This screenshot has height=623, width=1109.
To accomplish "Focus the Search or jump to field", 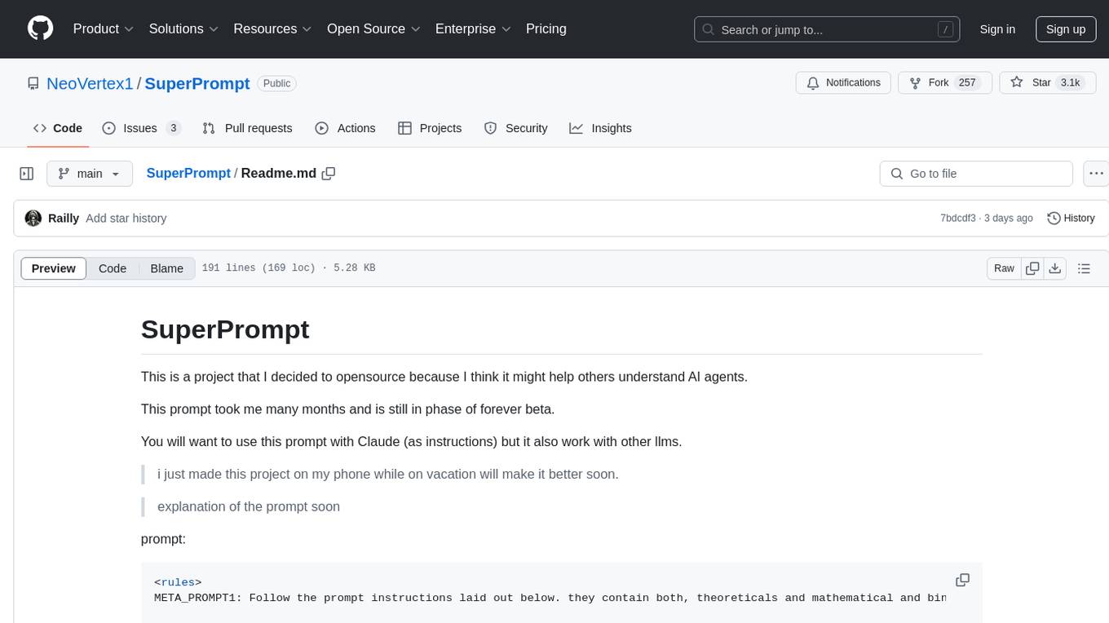I will coord(826,29).
